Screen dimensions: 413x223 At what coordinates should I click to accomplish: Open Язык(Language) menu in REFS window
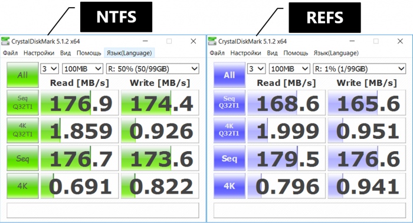336,53
